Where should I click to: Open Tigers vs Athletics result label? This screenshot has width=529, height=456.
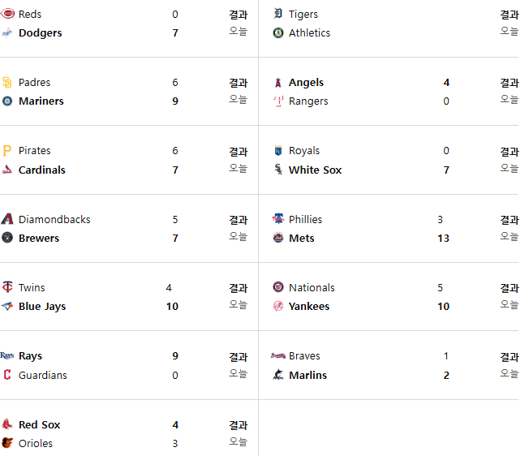[x=510, y=15]
